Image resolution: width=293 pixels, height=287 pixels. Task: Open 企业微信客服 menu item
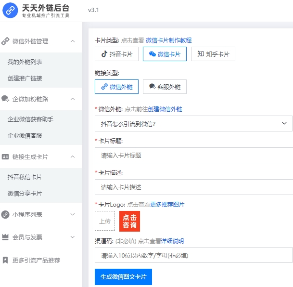(25, 136)
